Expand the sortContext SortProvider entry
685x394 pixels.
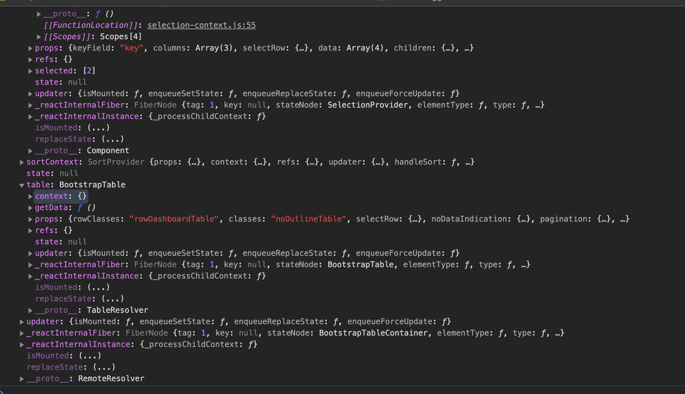coord(22,162)
